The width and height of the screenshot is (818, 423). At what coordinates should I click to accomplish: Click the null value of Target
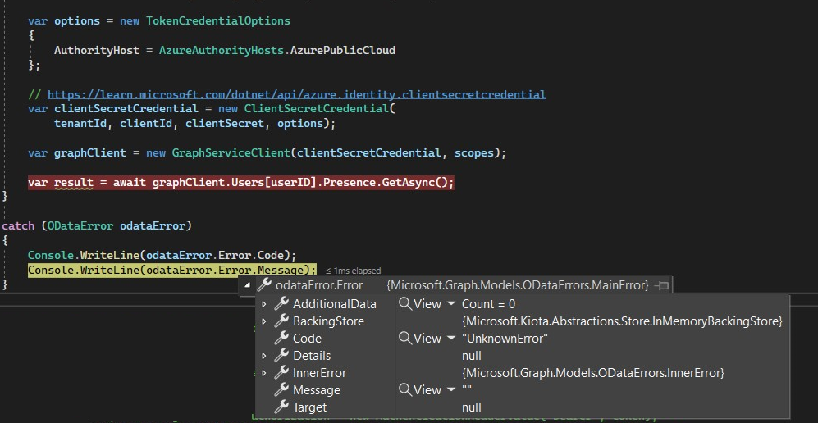pos(472,407)
